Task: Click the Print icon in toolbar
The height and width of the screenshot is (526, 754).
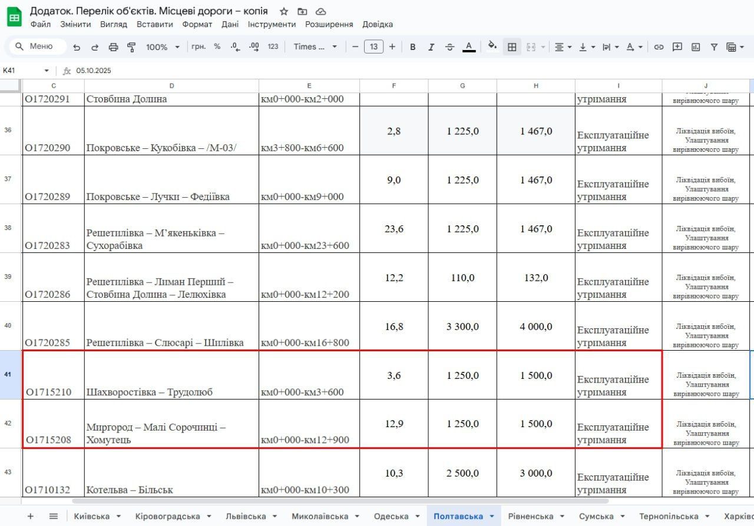Action: point(113,47)
